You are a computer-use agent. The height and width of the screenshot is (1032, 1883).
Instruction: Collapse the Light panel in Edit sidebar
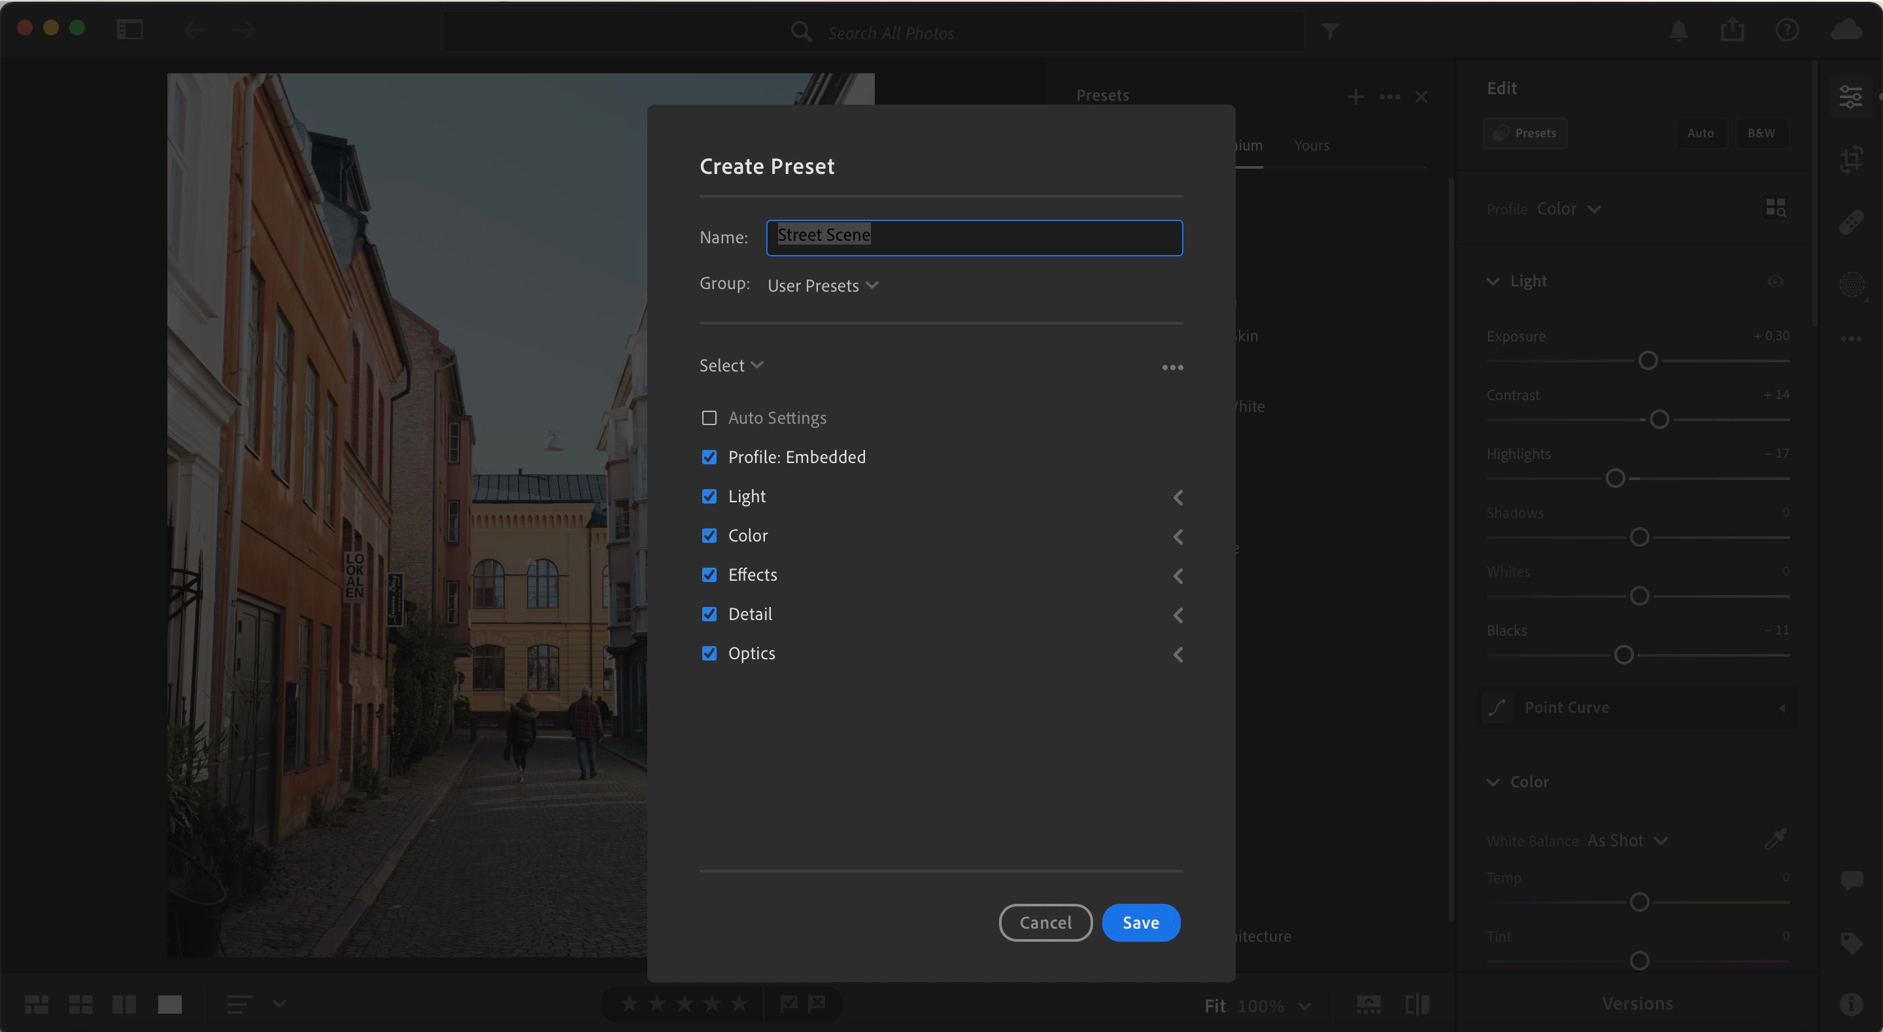[x=1493, y=280]
